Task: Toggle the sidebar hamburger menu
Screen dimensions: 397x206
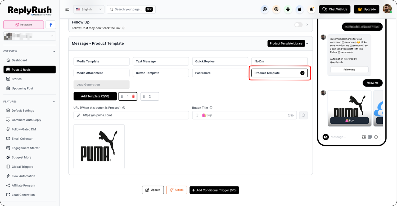Action: 67,9
